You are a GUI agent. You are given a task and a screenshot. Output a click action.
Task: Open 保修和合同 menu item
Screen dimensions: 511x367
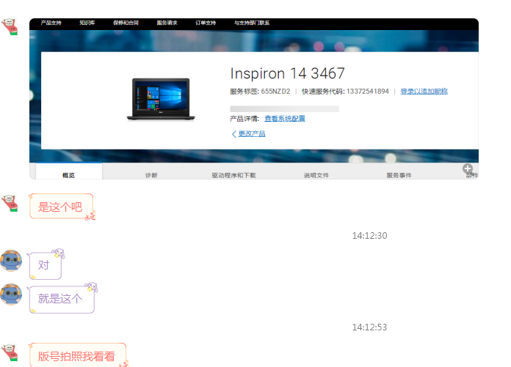coord(126,23)
